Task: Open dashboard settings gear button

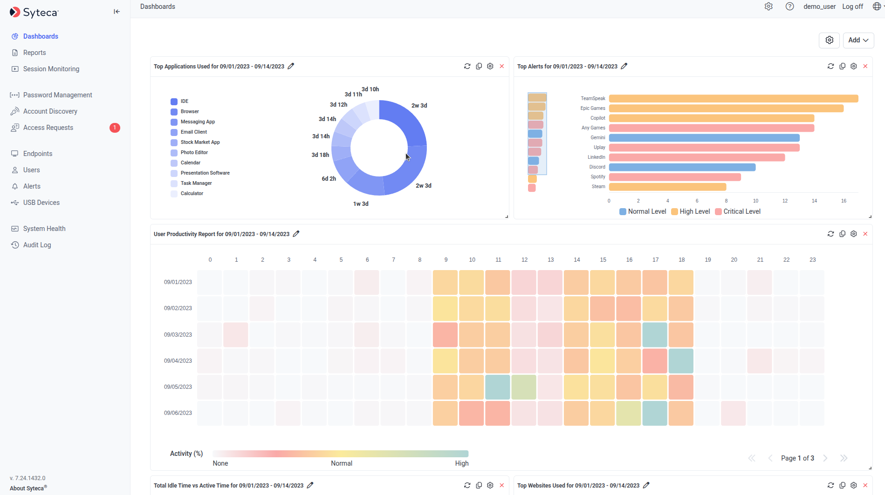Action: tap(829, 40)
